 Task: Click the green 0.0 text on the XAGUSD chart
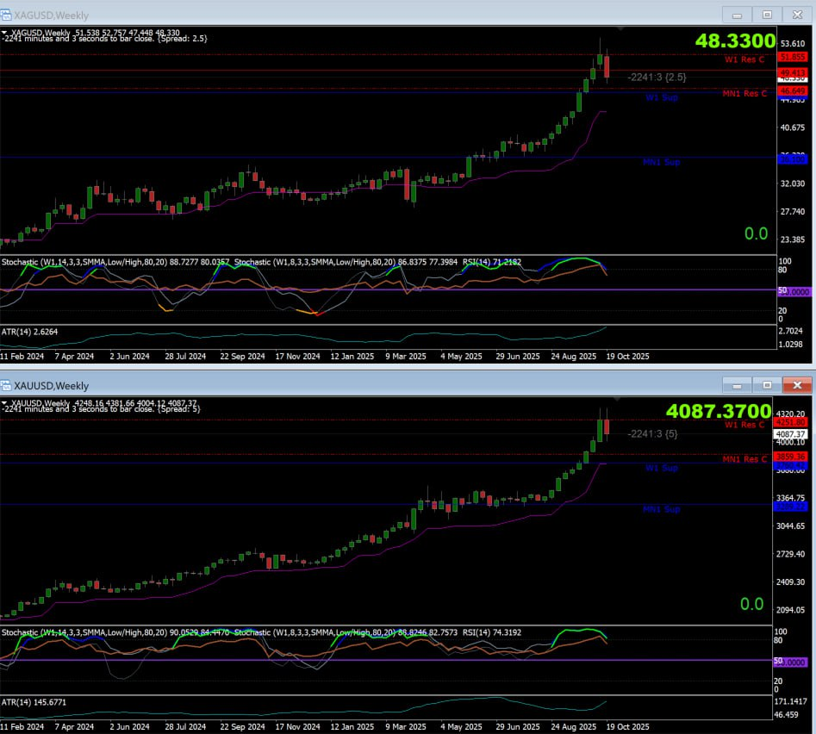(756, 233)
